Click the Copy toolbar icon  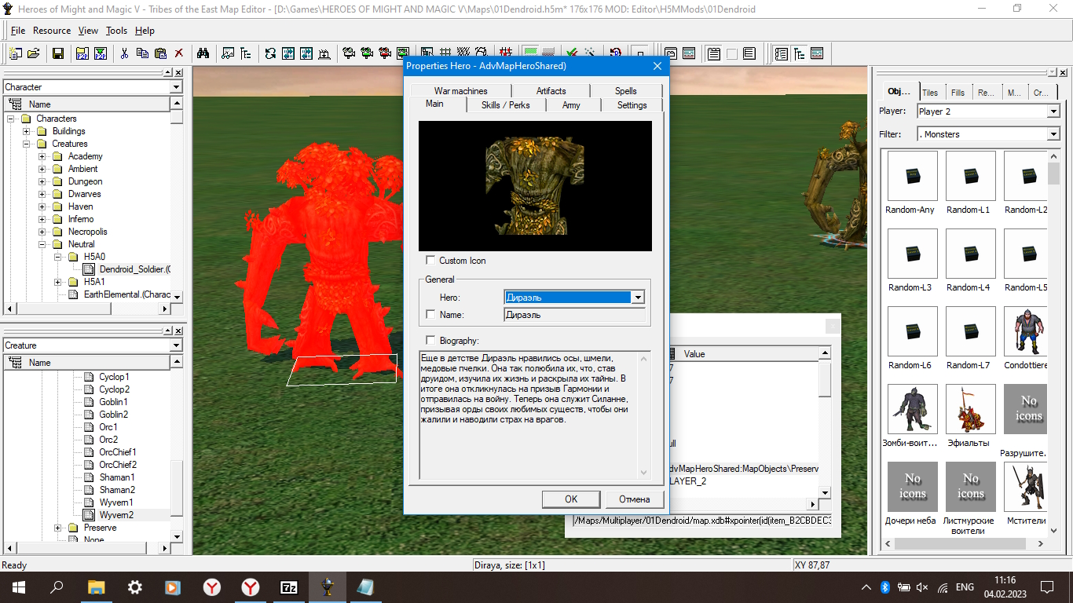coord(142,53)
